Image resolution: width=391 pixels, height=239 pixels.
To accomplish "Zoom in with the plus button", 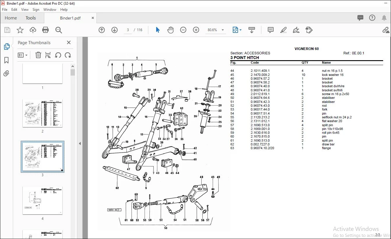I will [x=196, y=30].
